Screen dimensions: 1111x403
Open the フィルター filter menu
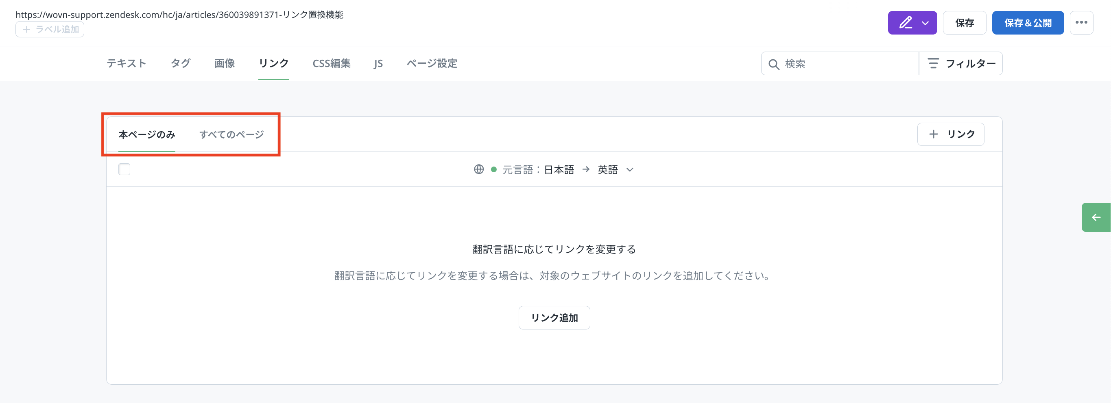point(961,64)
